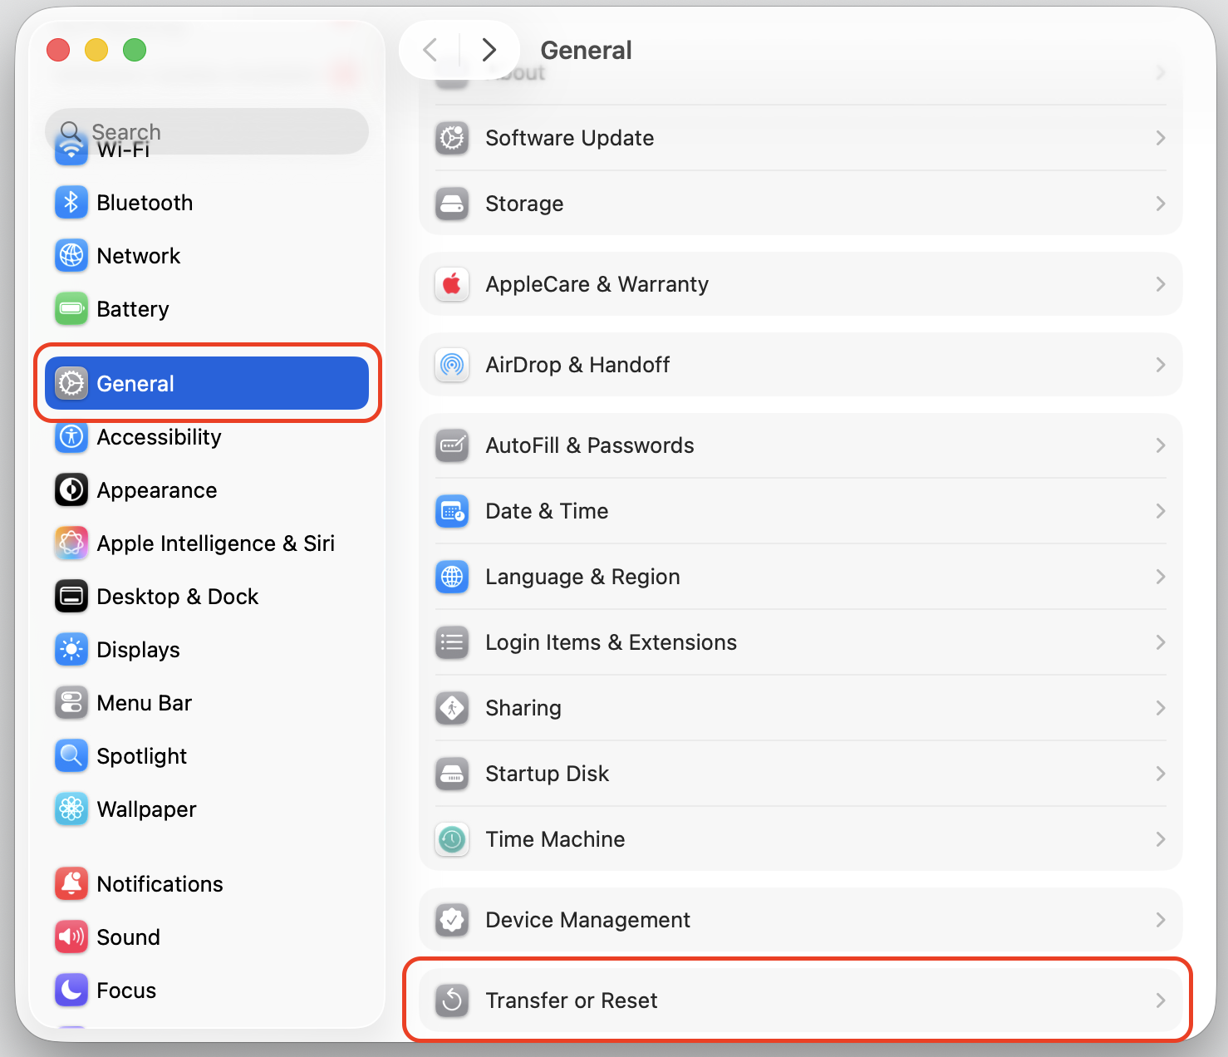Click the AppleCare apple icon

[x=452, y=284]
